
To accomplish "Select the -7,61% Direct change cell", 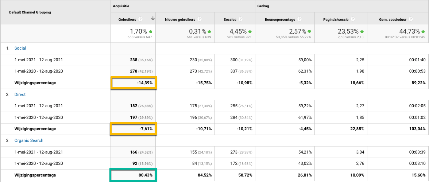I will tap(134, 129).
